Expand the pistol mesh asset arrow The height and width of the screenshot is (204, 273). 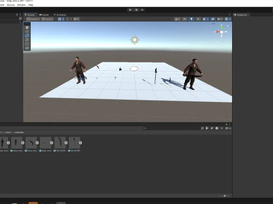[37, 143]
